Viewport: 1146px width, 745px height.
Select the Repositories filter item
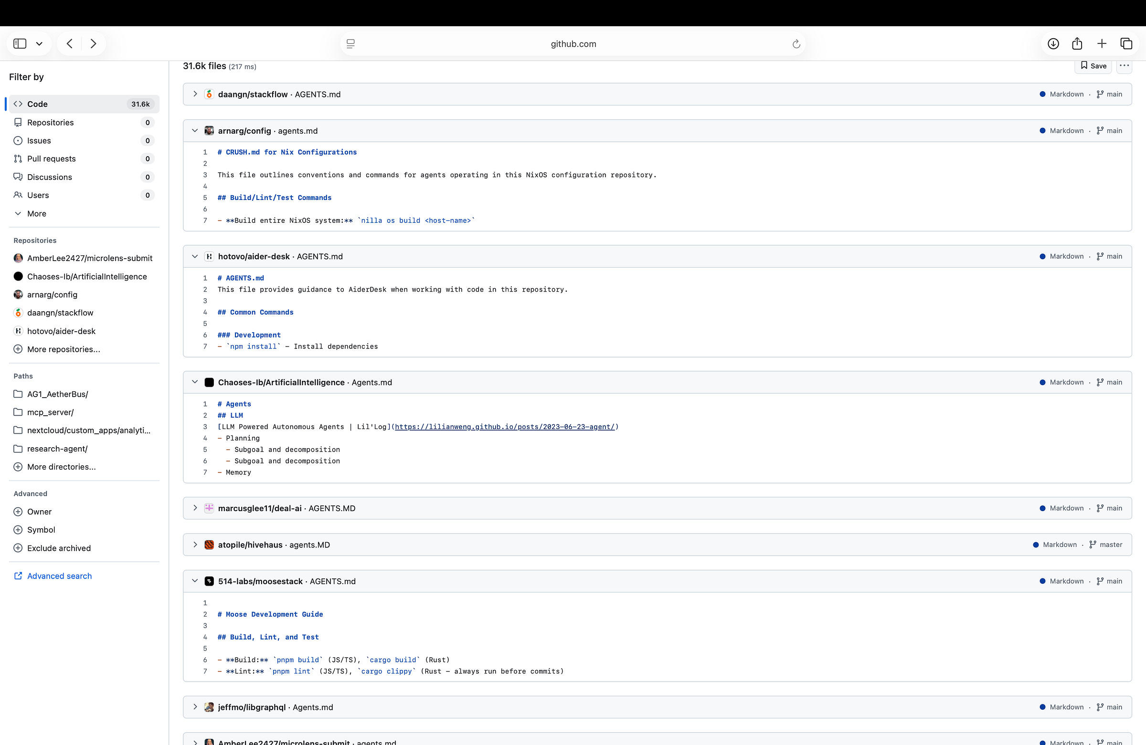pos(50,123)
